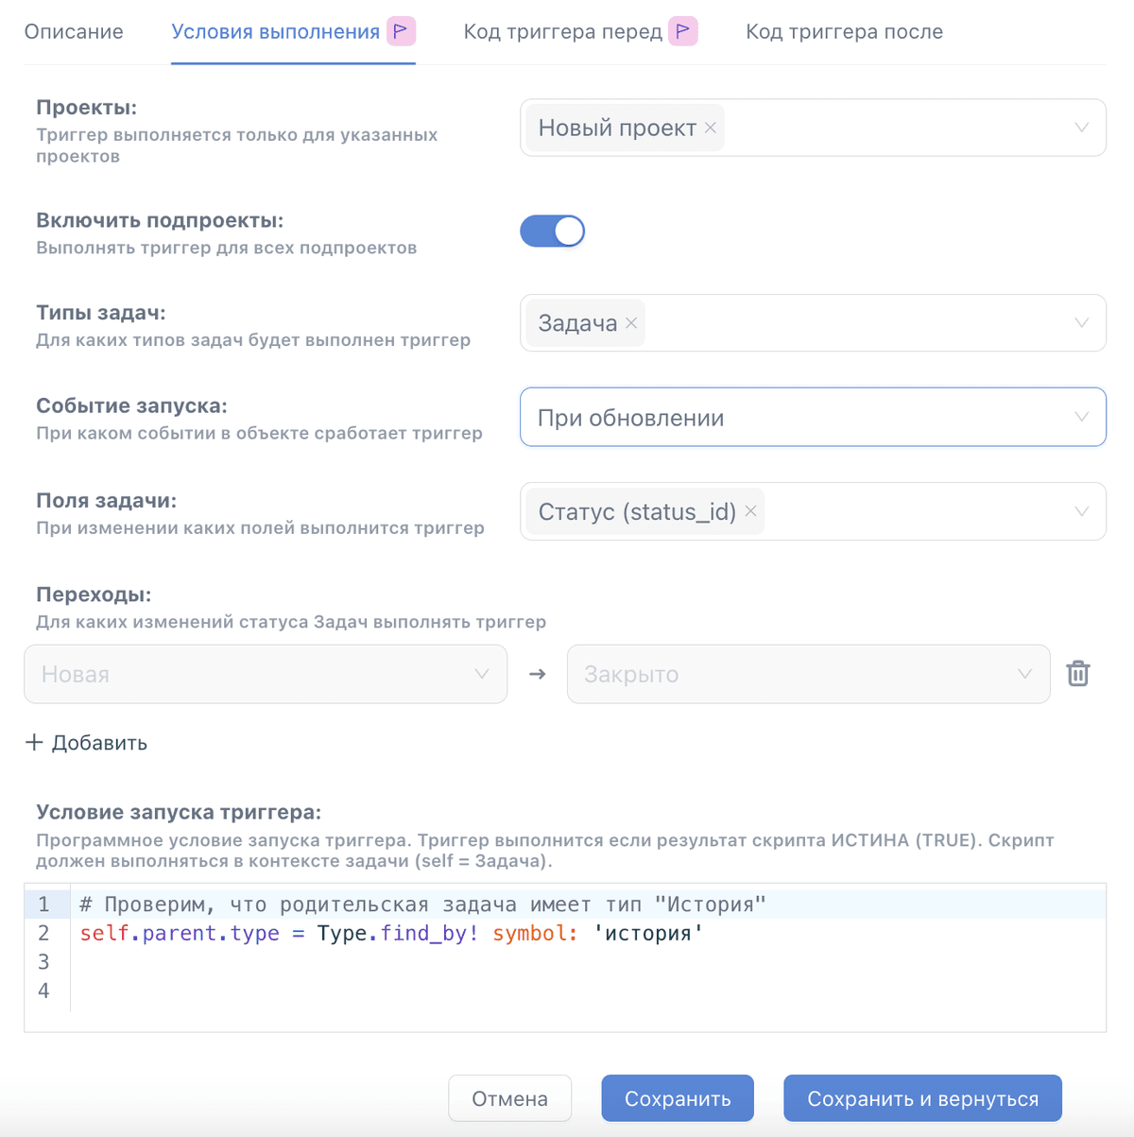Click the flag icon on 'Код триггера перед' tab
Screen dimensions: 1134x1137
point(683,31)
